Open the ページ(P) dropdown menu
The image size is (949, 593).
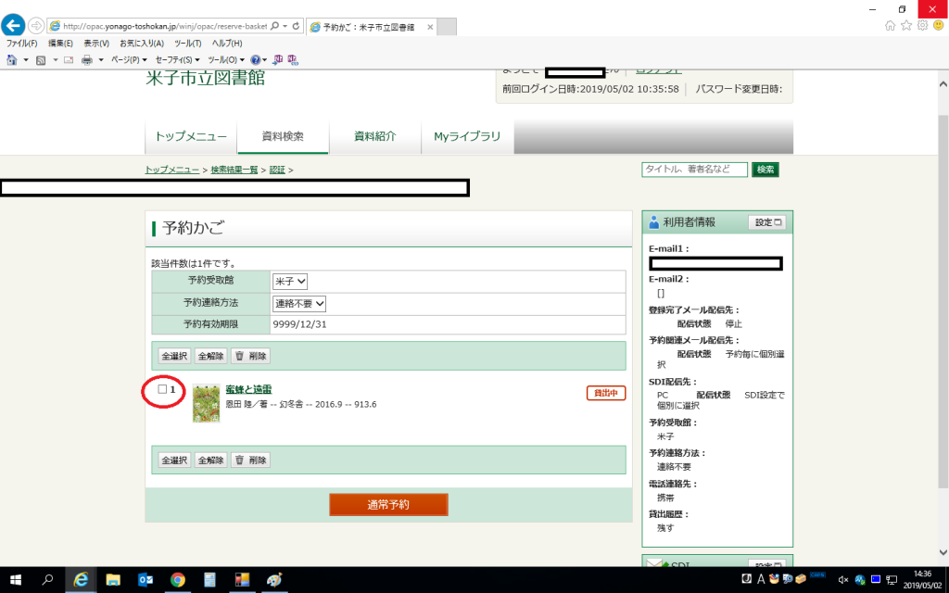tap(129, 60)
